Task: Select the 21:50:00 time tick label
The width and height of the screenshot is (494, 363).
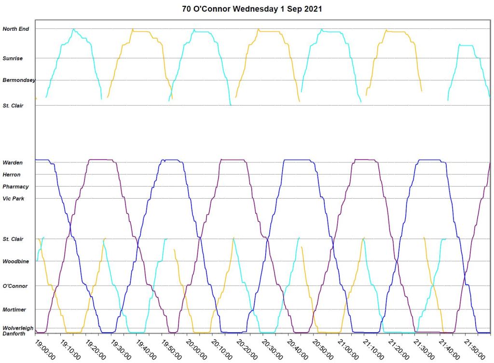Action: (472, 348)
